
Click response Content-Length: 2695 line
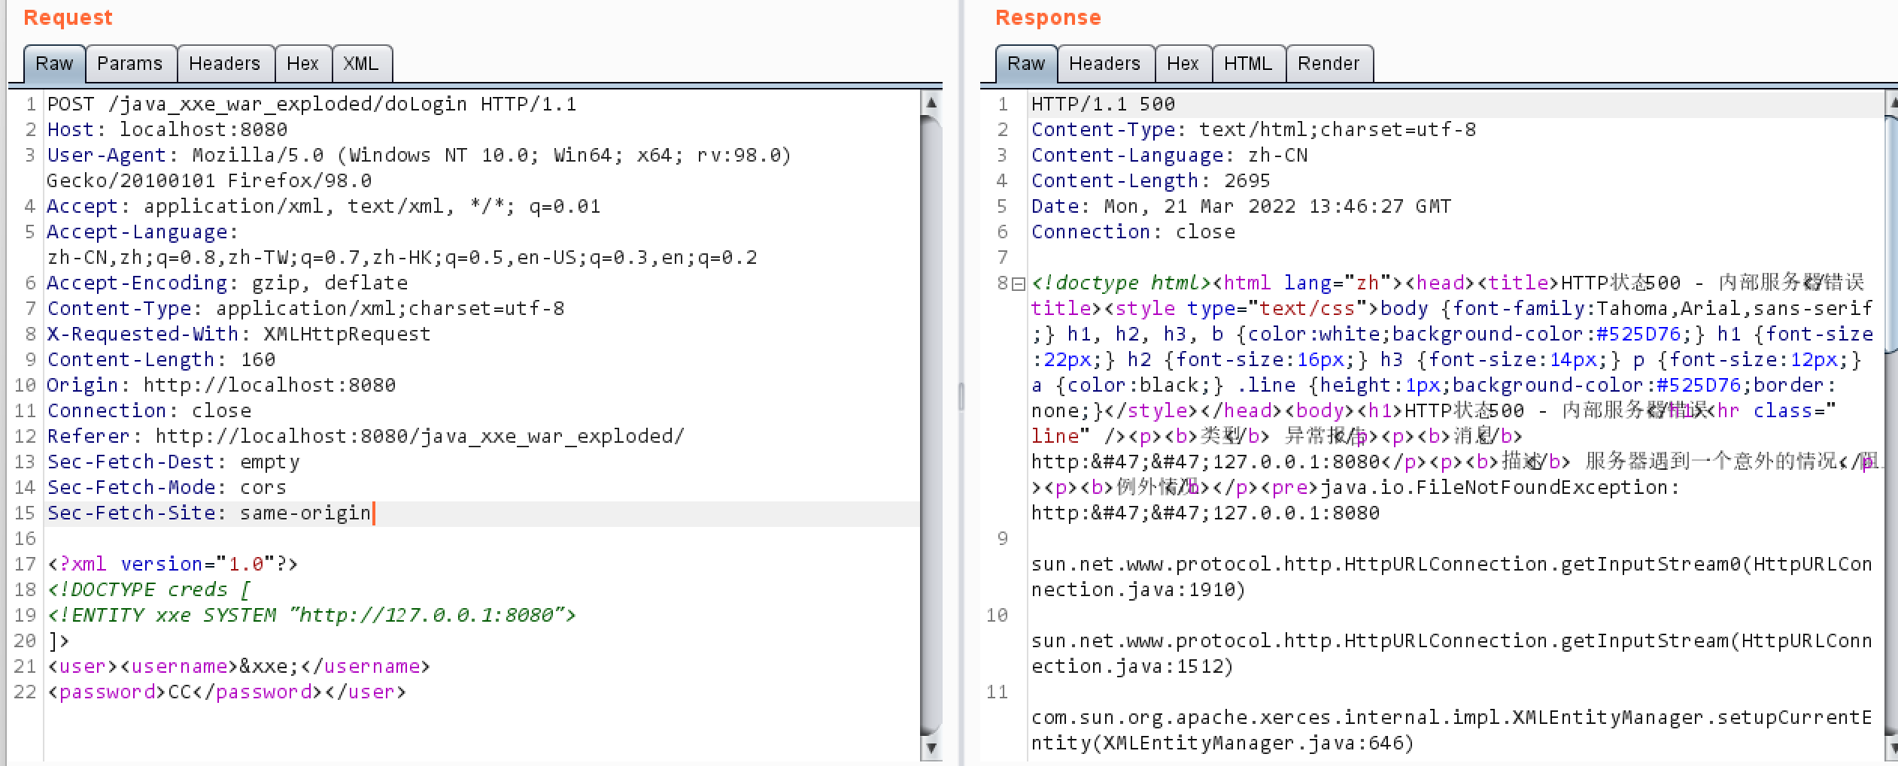tap(1151, 180)
